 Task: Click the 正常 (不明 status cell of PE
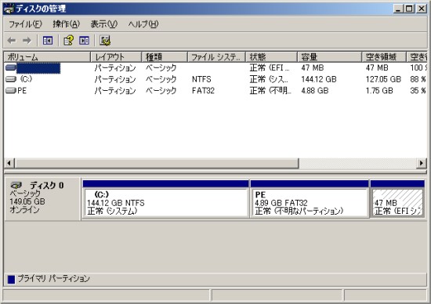(x=270, y=91)
